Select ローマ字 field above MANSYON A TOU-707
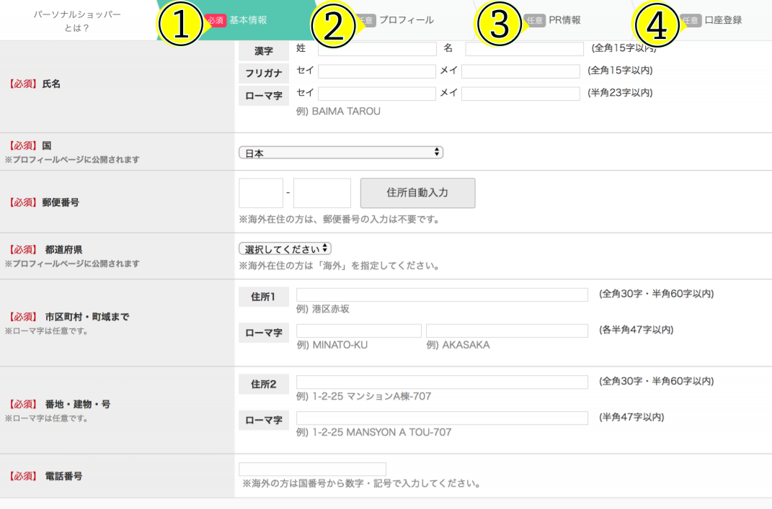772x509 pixels. pos(442,418)
